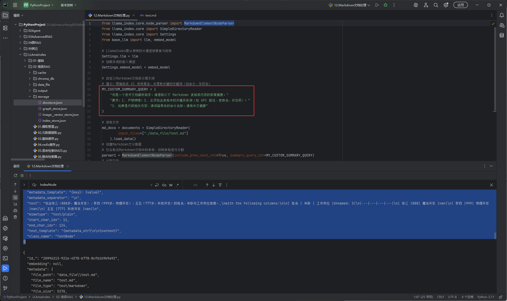Viewport: 507px width, 301px height.
Task: Open the Services tool window
Action: [x=5, y=248]
